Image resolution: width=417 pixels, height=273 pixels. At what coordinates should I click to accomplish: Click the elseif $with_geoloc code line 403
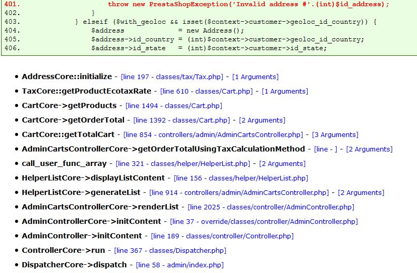pyautogui.click(x=226, y=22)
